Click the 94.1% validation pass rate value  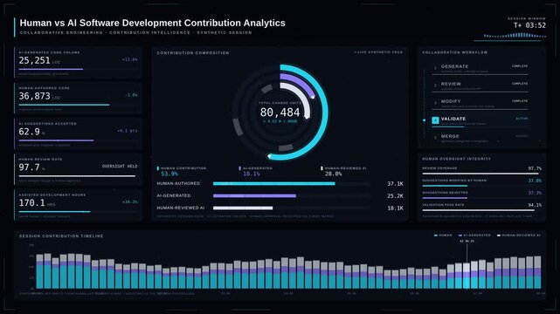(x=535, y=205)
